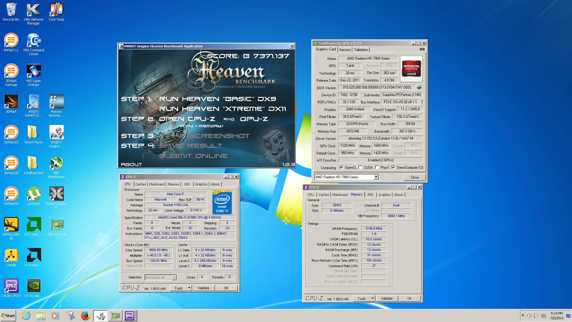Click OPEN CPU-Z text in Heaven window

pyautogui.click(x=187, y=119)
